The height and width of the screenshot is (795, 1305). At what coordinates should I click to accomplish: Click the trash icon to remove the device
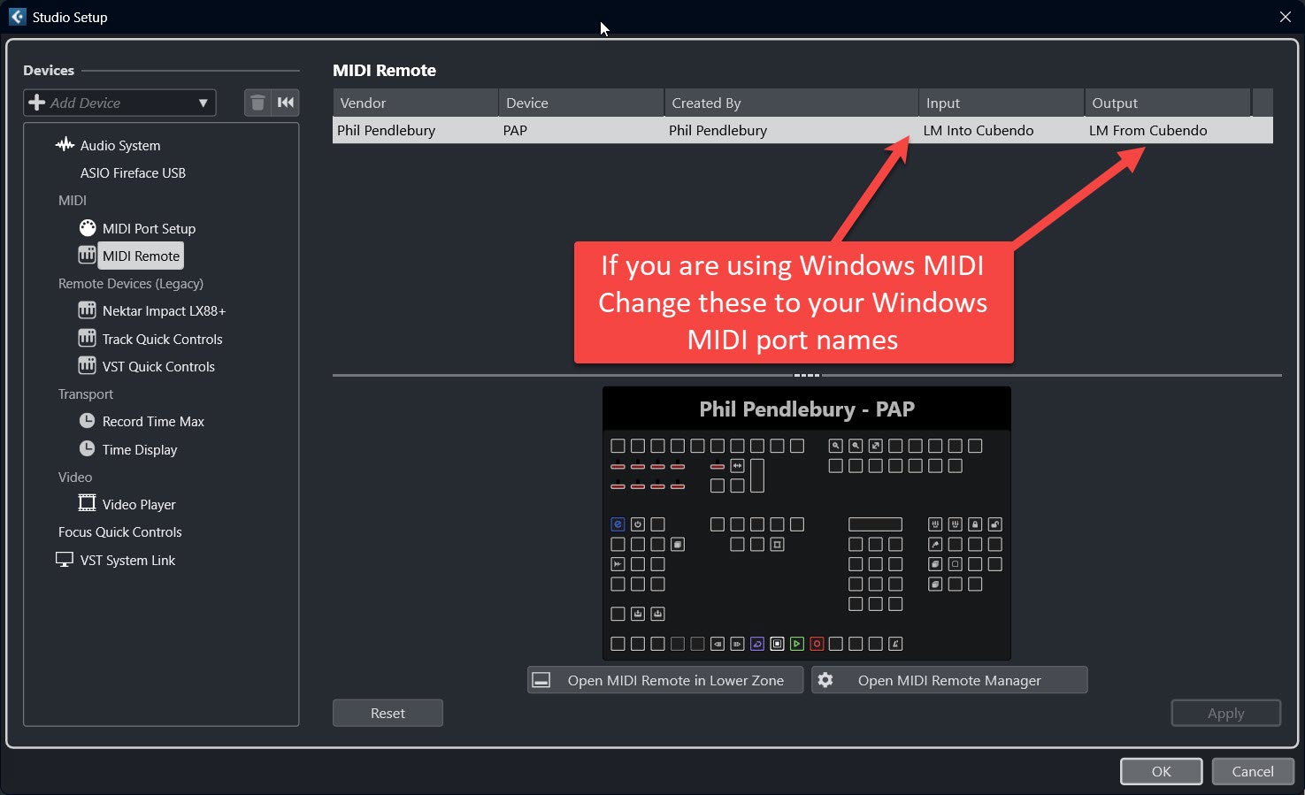click(257, 103)
